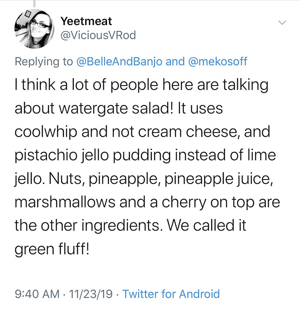Click the 11/23/19 date
This screenshot has width=300, height=310.
(x=92, y=294)
